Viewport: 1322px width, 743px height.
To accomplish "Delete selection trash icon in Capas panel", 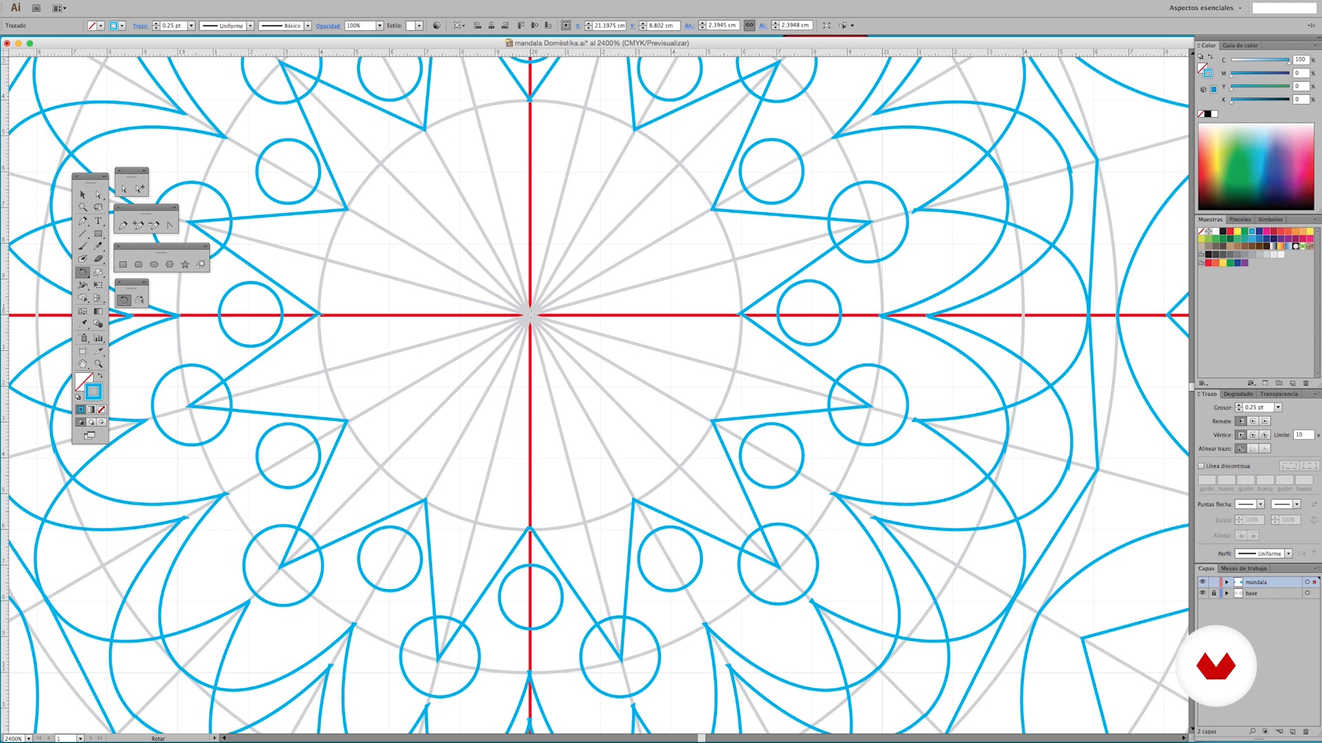I will pyautogui.click(x=1305, y=731).
